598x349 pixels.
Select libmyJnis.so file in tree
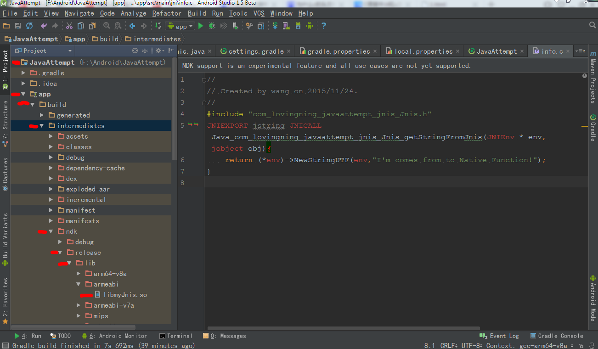pyautogui.click(x=121, y=295)
